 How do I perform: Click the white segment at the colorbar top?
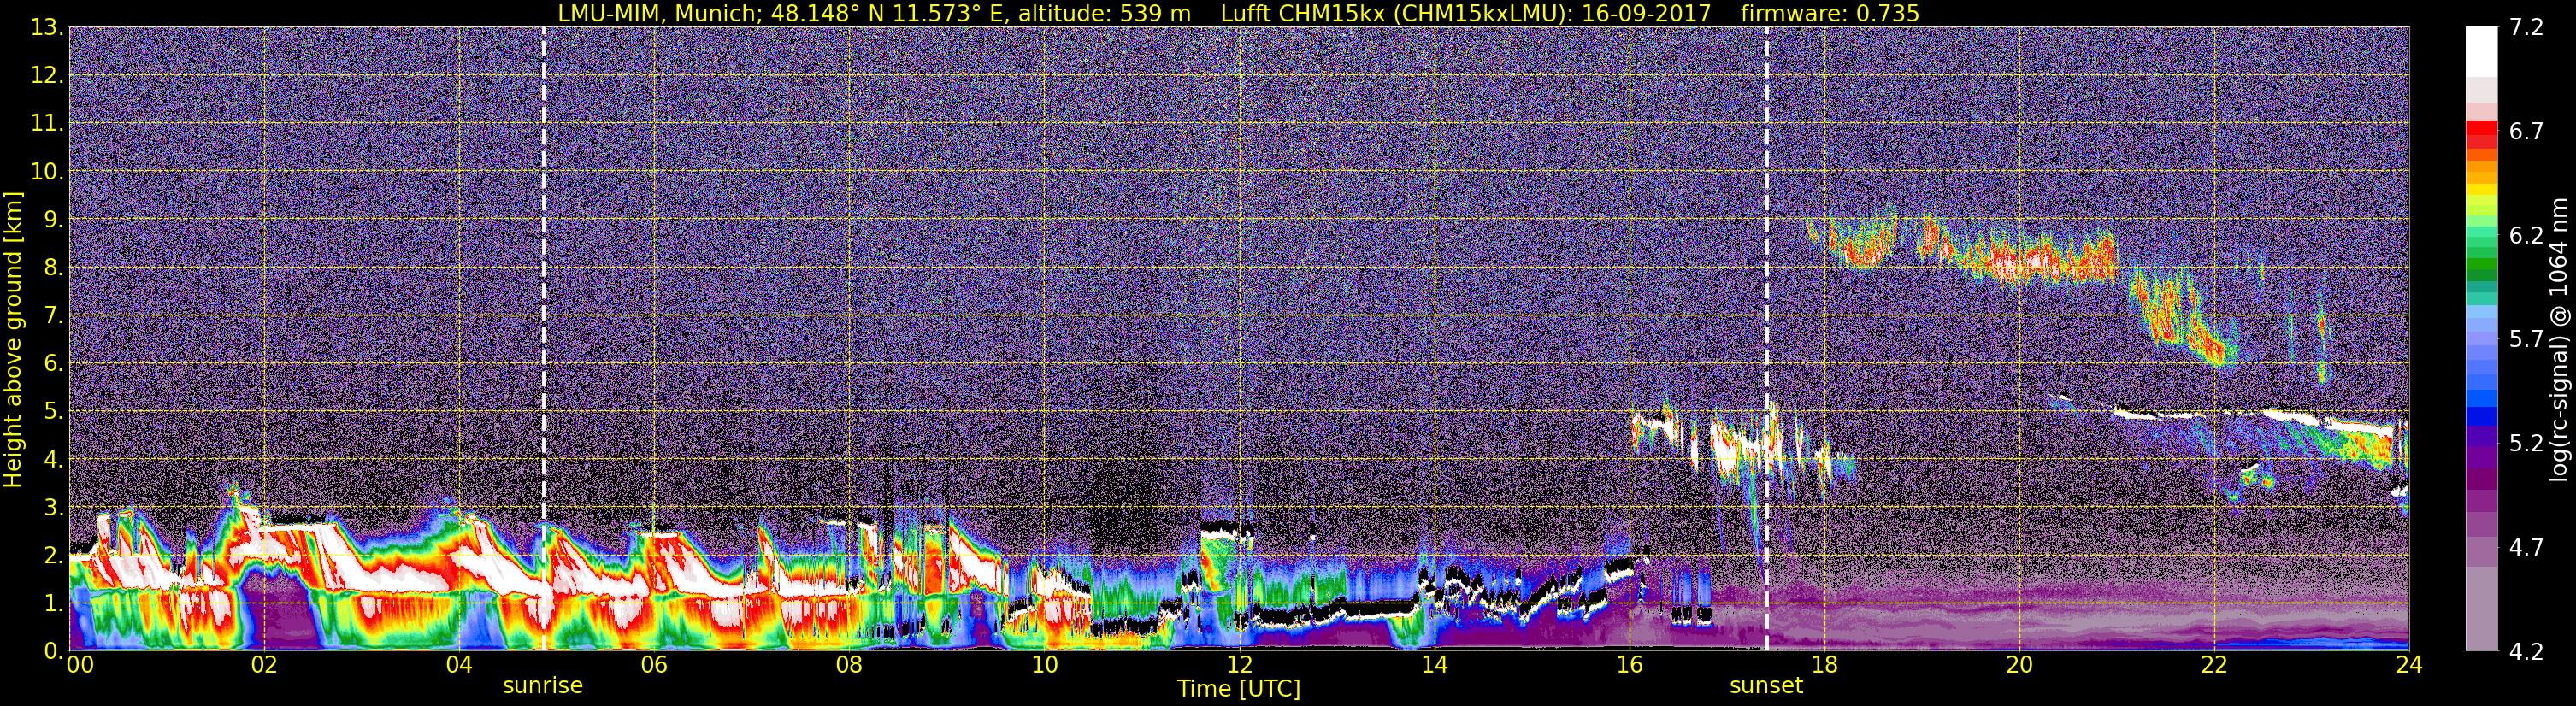[2481, 52]
